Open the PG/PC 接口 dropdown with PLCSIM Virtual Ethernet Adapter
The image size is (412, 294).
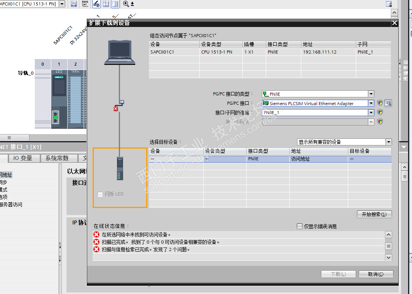click(x=371, y=103)
